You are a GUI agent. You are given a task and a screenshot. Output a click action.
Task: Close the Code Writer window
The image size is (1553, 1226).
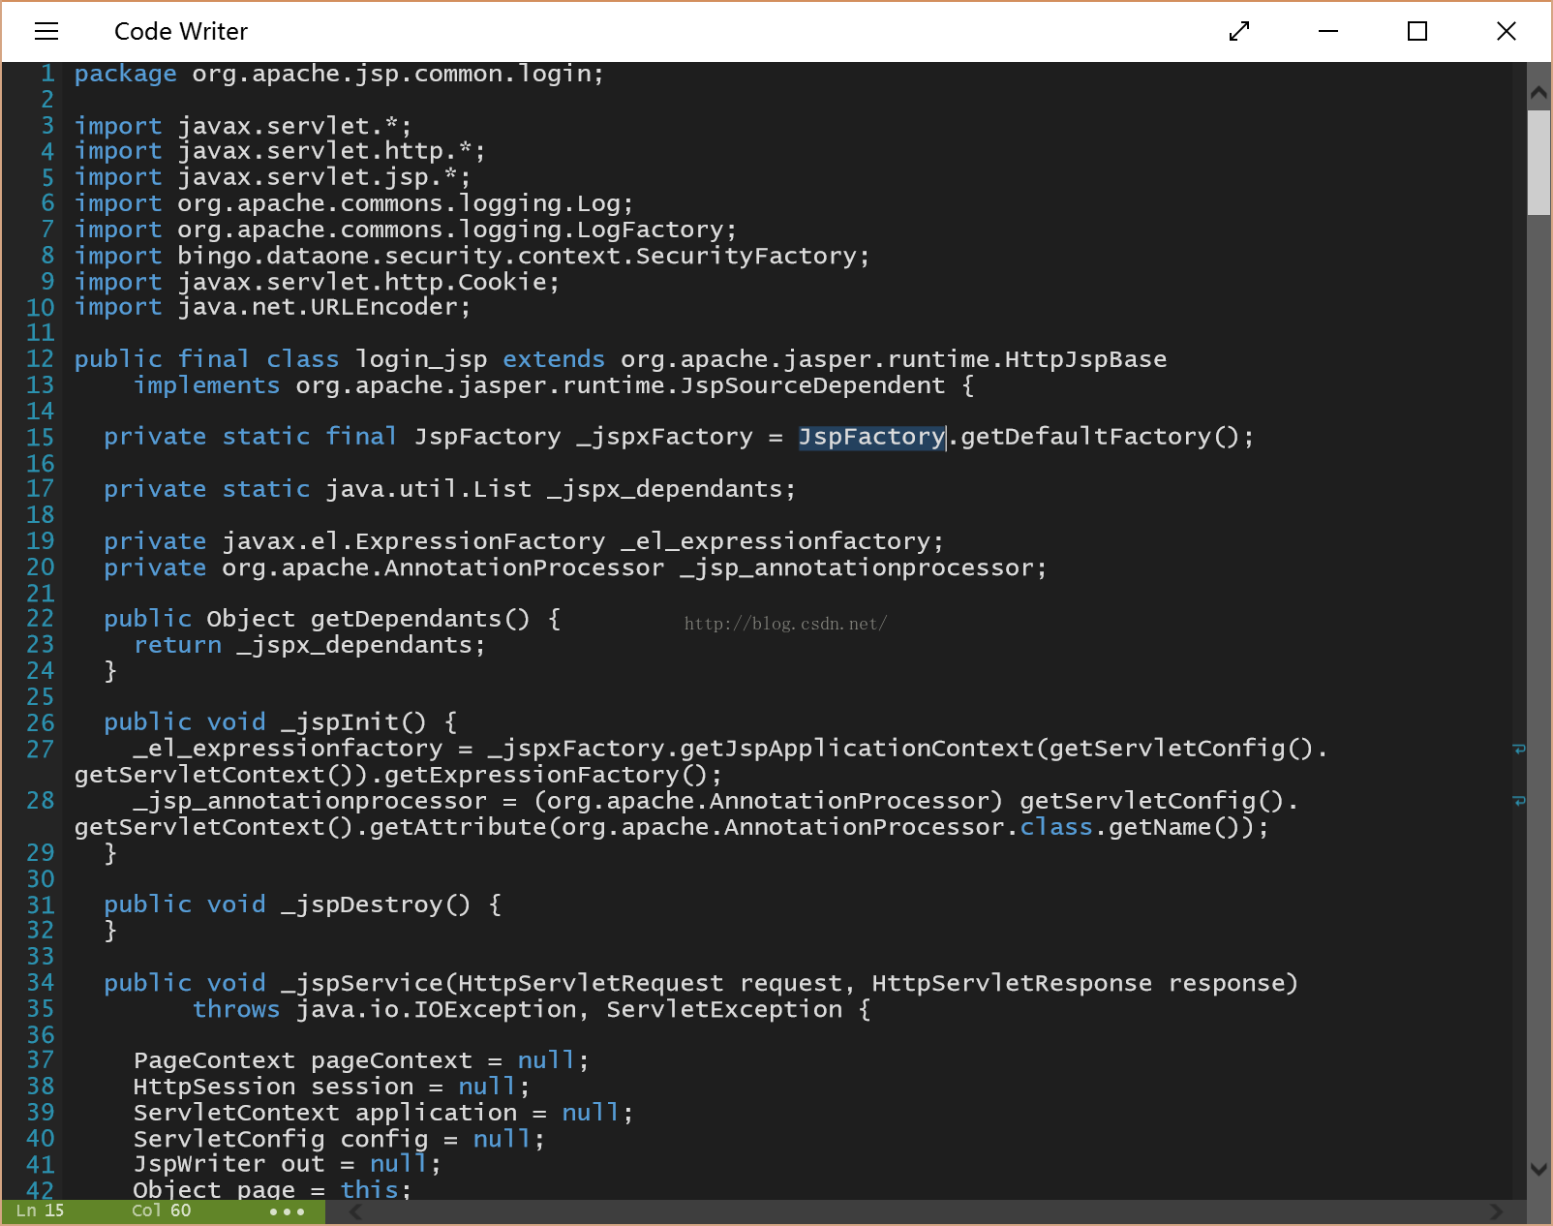coord(1507,31)
